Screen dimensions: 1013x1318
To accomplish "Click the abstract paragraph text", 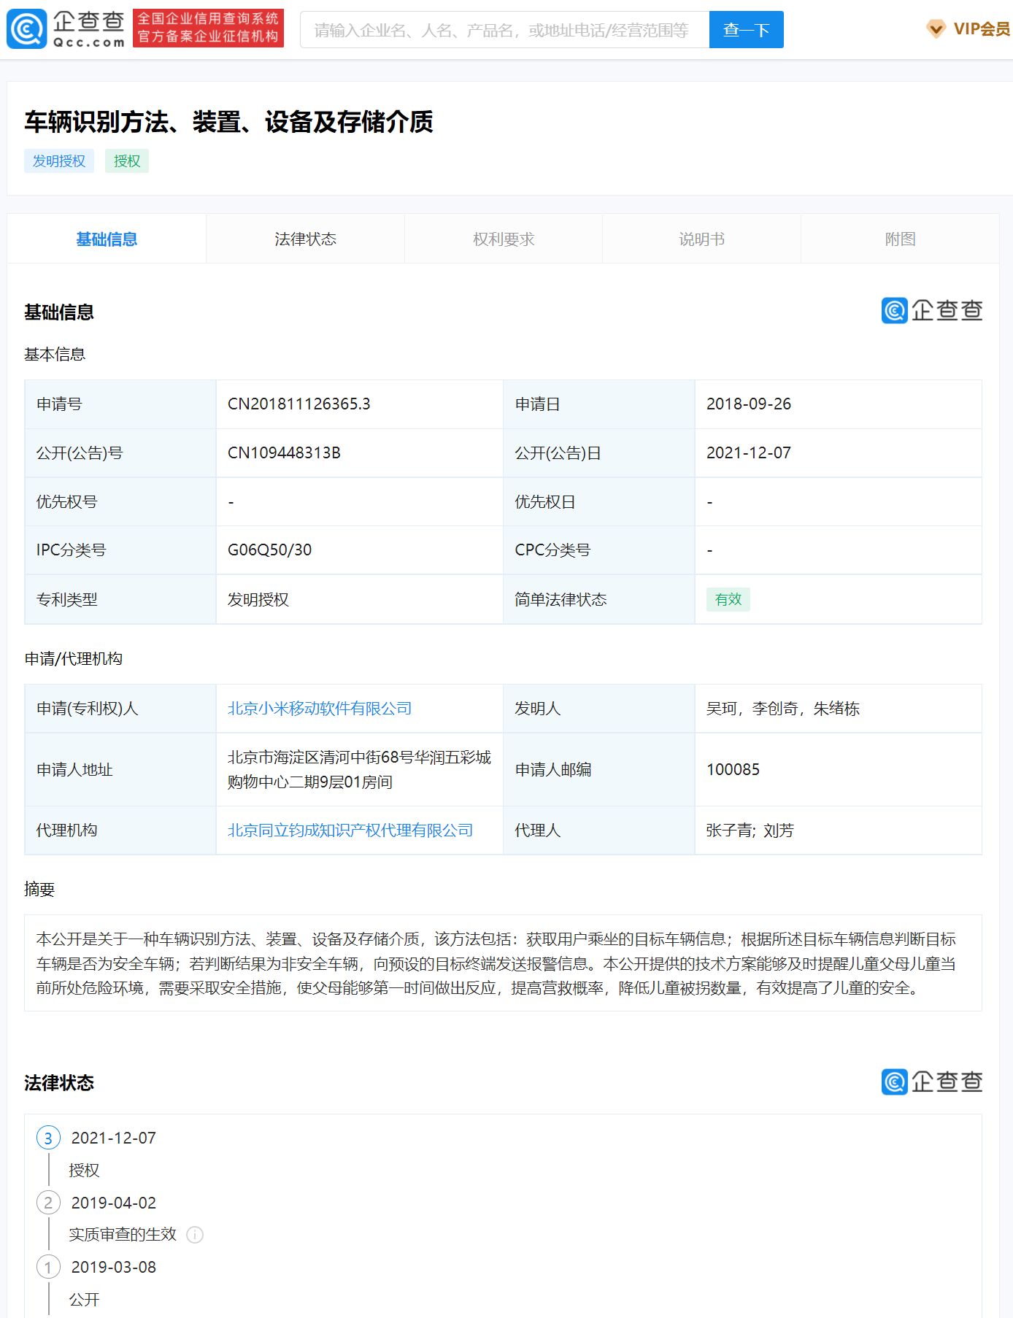I will pos(496,963).
